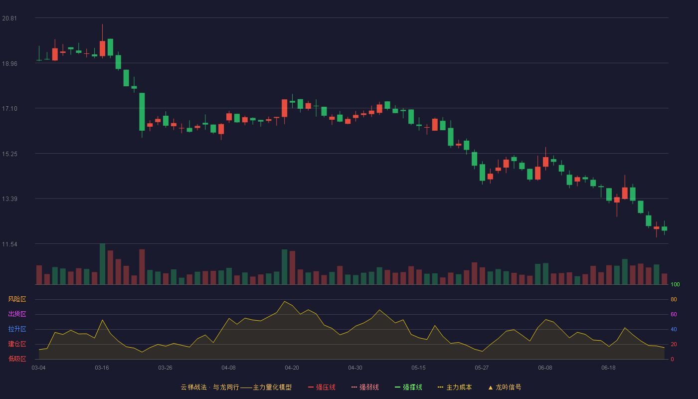Screen dimensions: 698x399
Task: Toggle the 主力成本 legend series
Action: point(455,387)
